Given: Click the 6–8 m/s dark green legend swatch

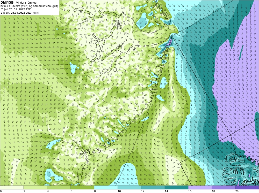Looking at the screenshot, I should coord(82,188).
